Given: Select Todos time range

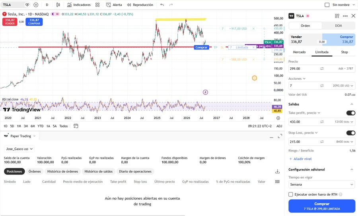Looking at the screenshot, I should (64, 126).
